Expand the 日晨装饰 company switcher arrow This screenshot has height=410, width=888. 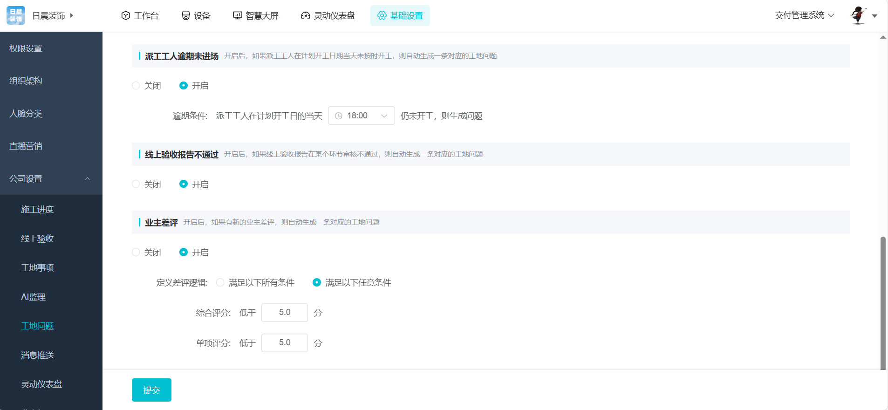click(72, 15)
